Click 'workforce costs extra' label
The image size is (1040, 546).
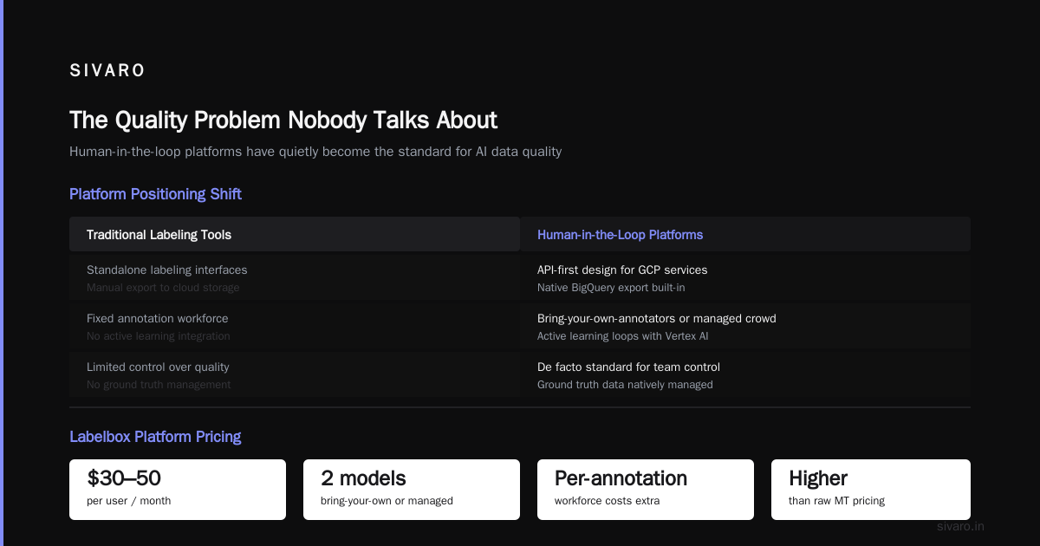click(x=607, y=501)
